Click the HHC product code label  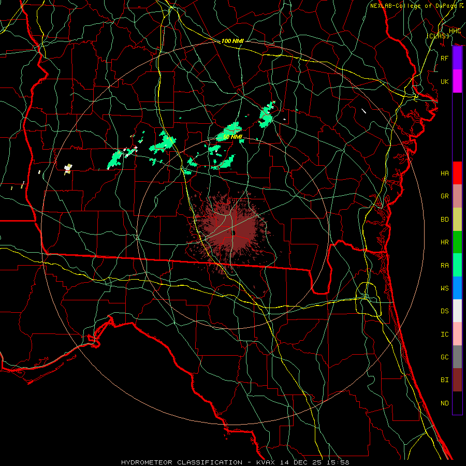pos(455,31)
